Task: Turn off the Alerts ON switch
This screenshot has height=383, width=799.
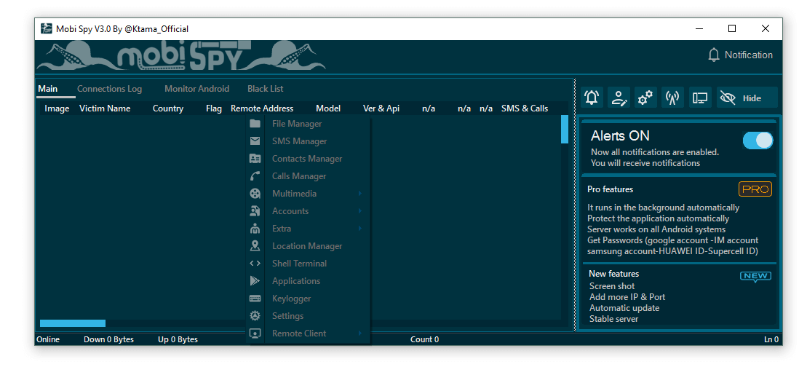Action: (x=758, y=141)
